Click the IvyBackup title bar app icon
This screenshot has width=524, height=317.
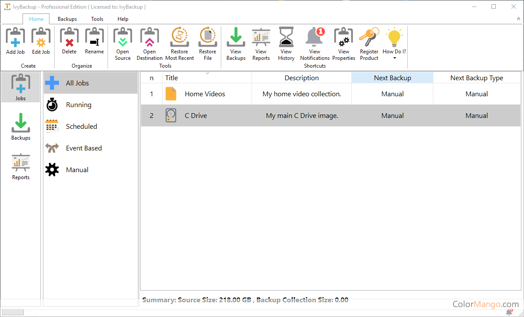pos(7,7)
